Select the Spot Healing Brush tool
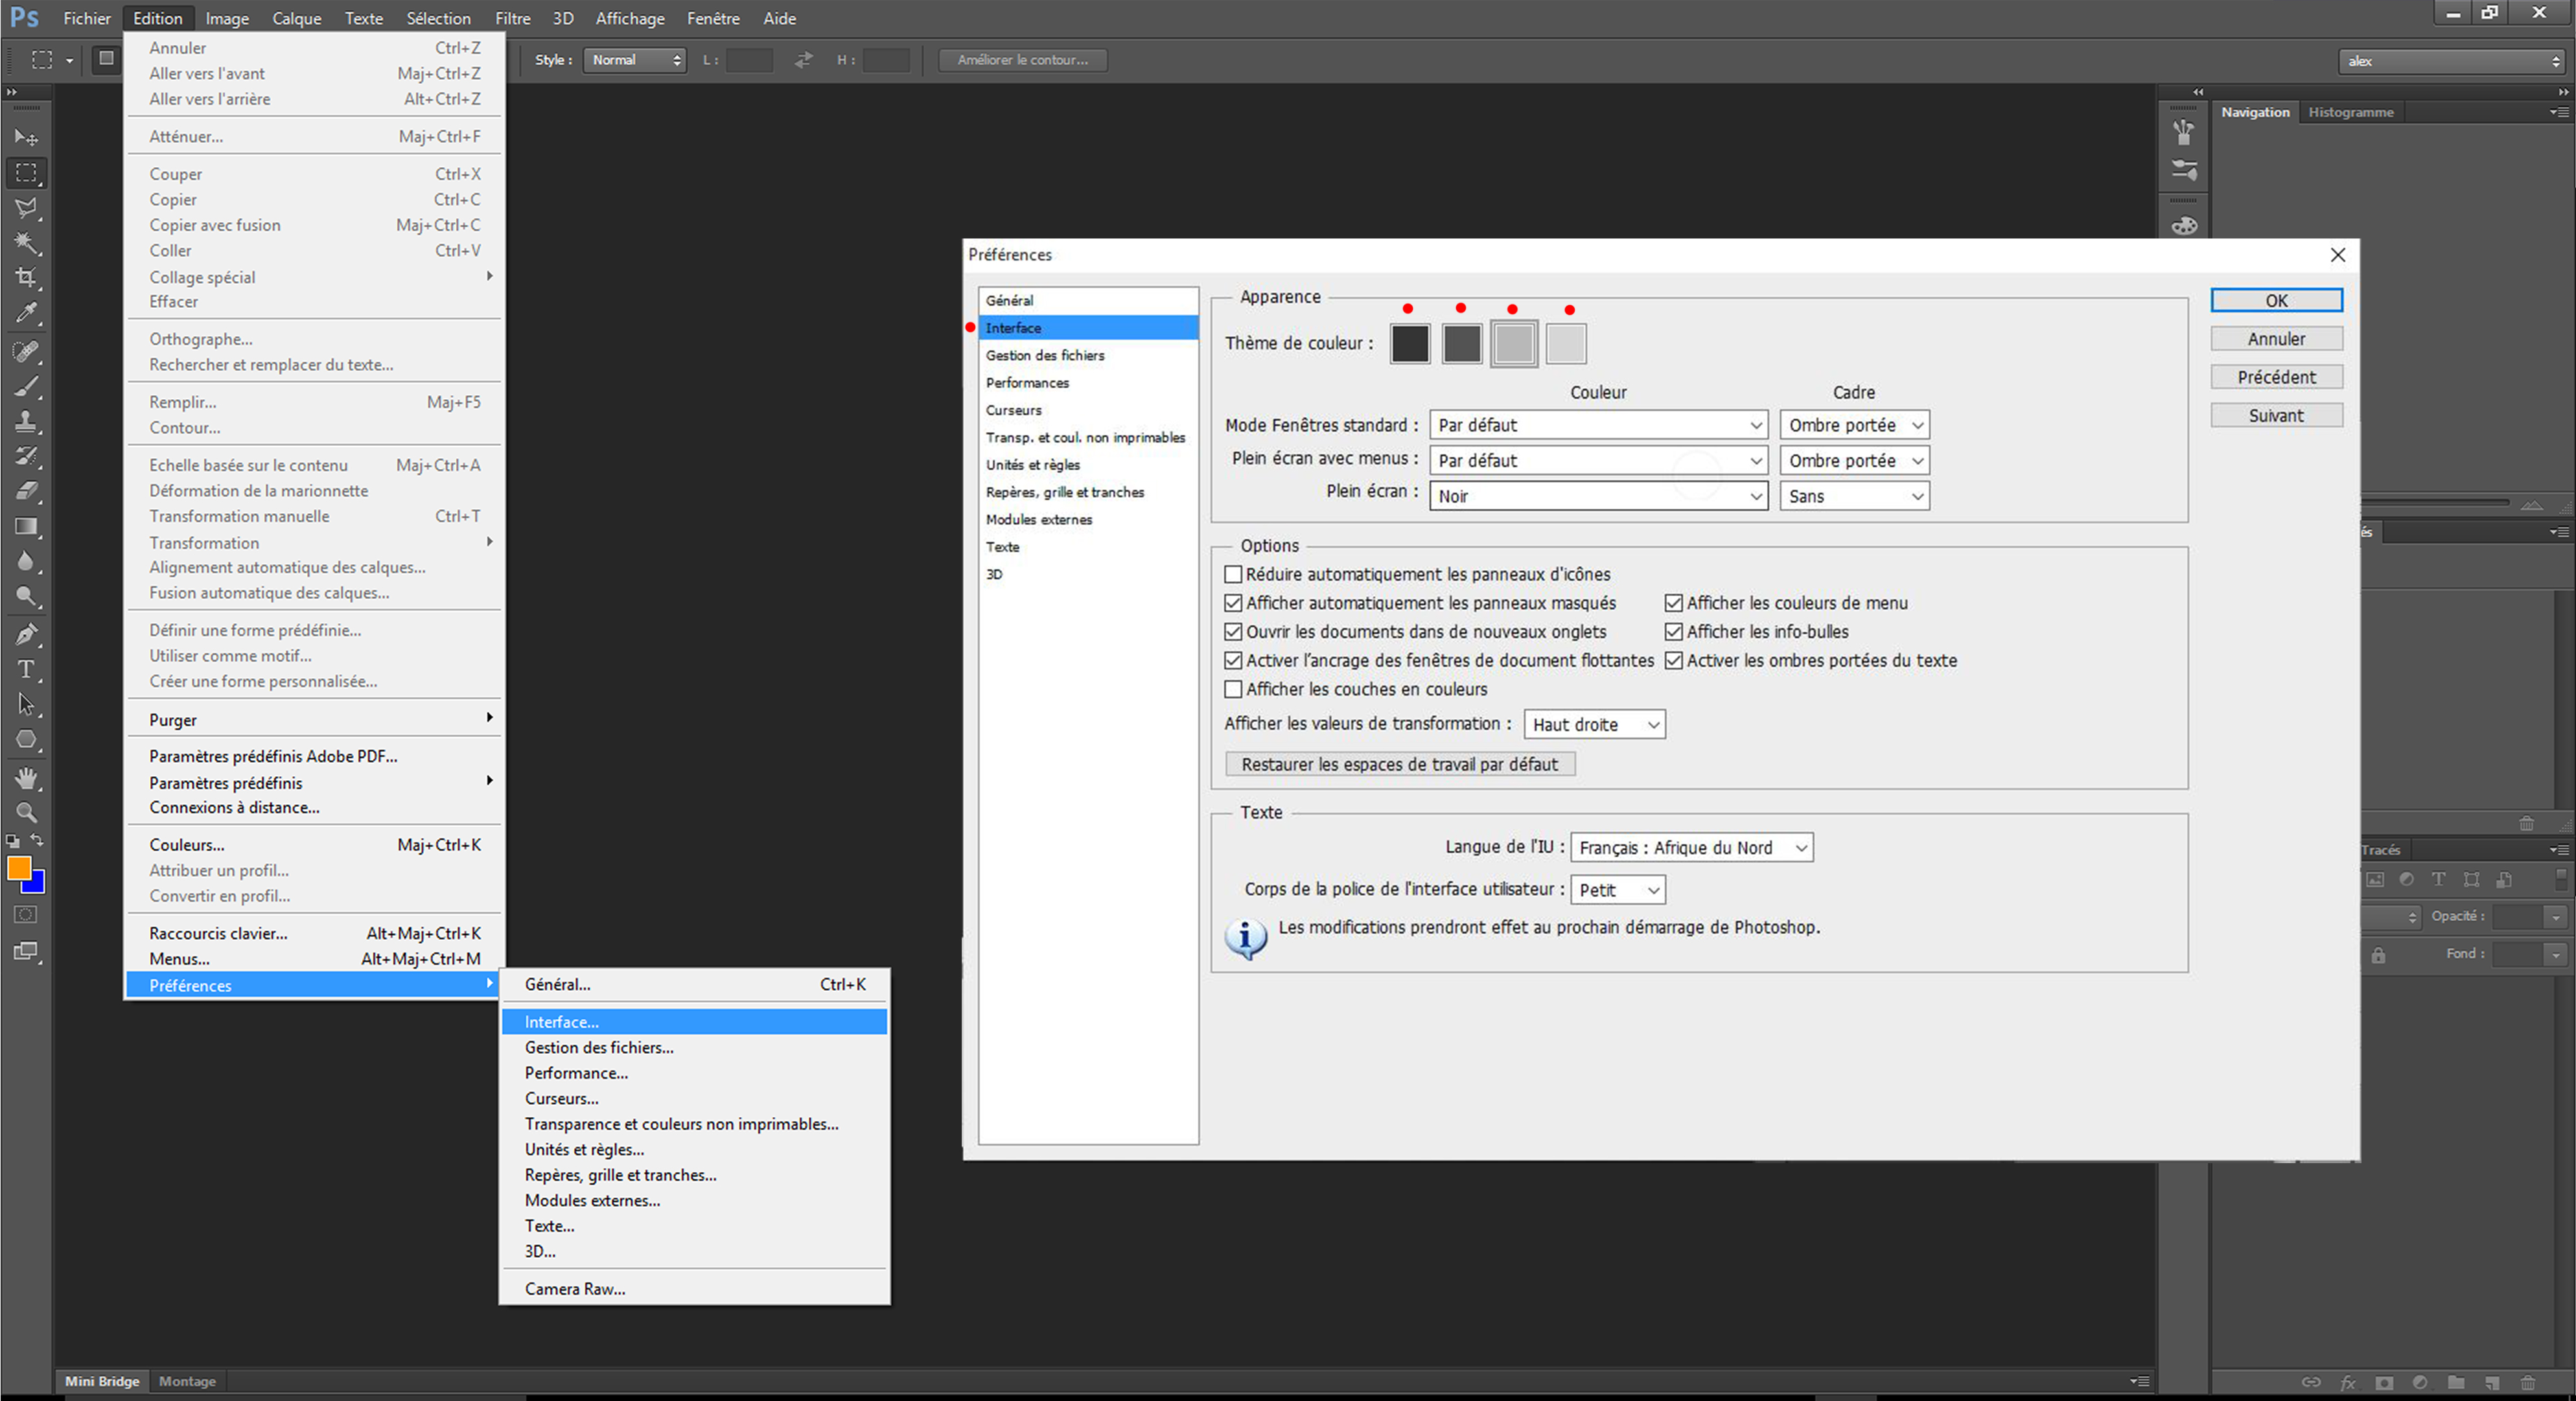Screen dimensions: 2576x1401 [x=26, y=351]
